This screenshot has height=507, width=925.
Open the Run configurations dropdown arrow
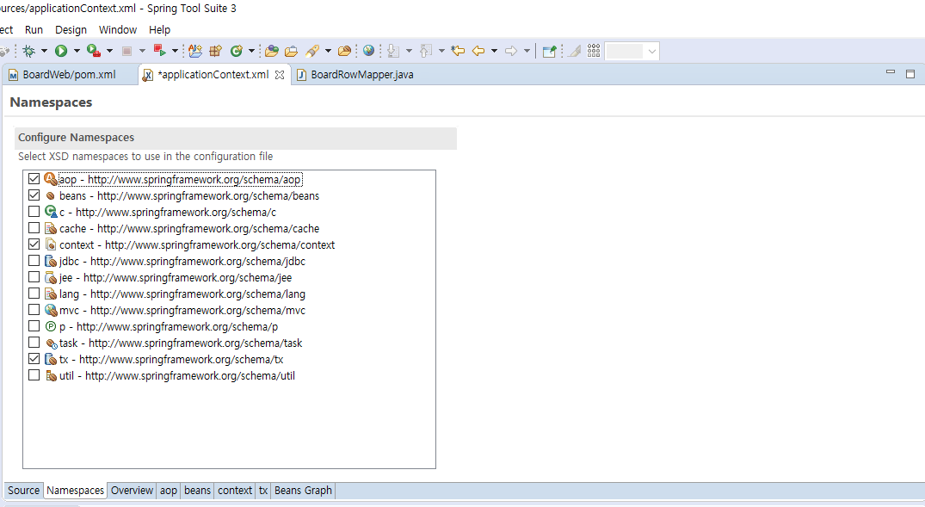(77, 52)
